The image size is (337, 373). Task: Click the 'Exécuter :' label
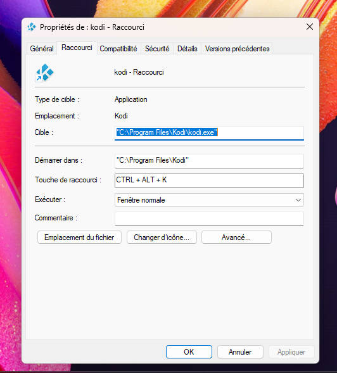[x=50, y=199]
